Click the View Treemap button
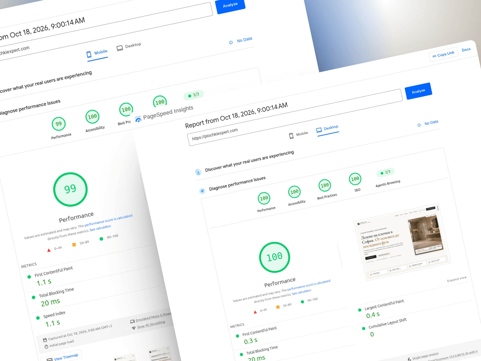This screenshot has width=481, height=361. 62,357
